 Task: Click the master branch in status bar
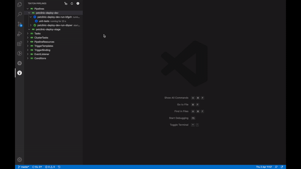[23, 167]
